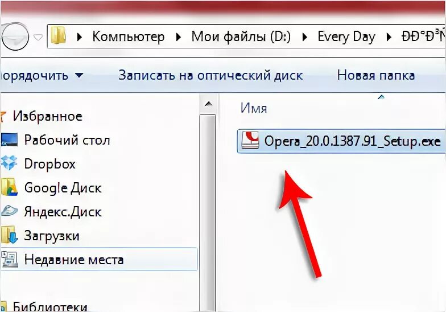Screen dimensions: 446x312
Task: Open Загрузки in the sidebar
Action: coord(51,236)
